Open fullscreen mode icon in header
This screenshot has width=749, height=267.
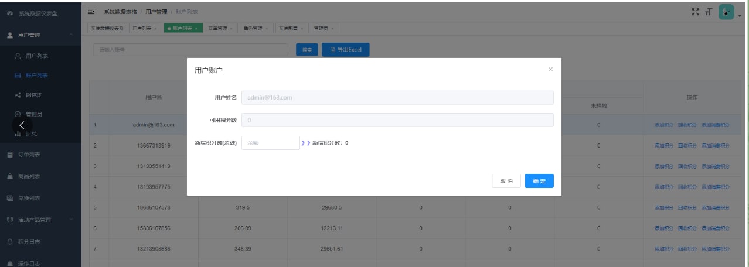(696, 12)
